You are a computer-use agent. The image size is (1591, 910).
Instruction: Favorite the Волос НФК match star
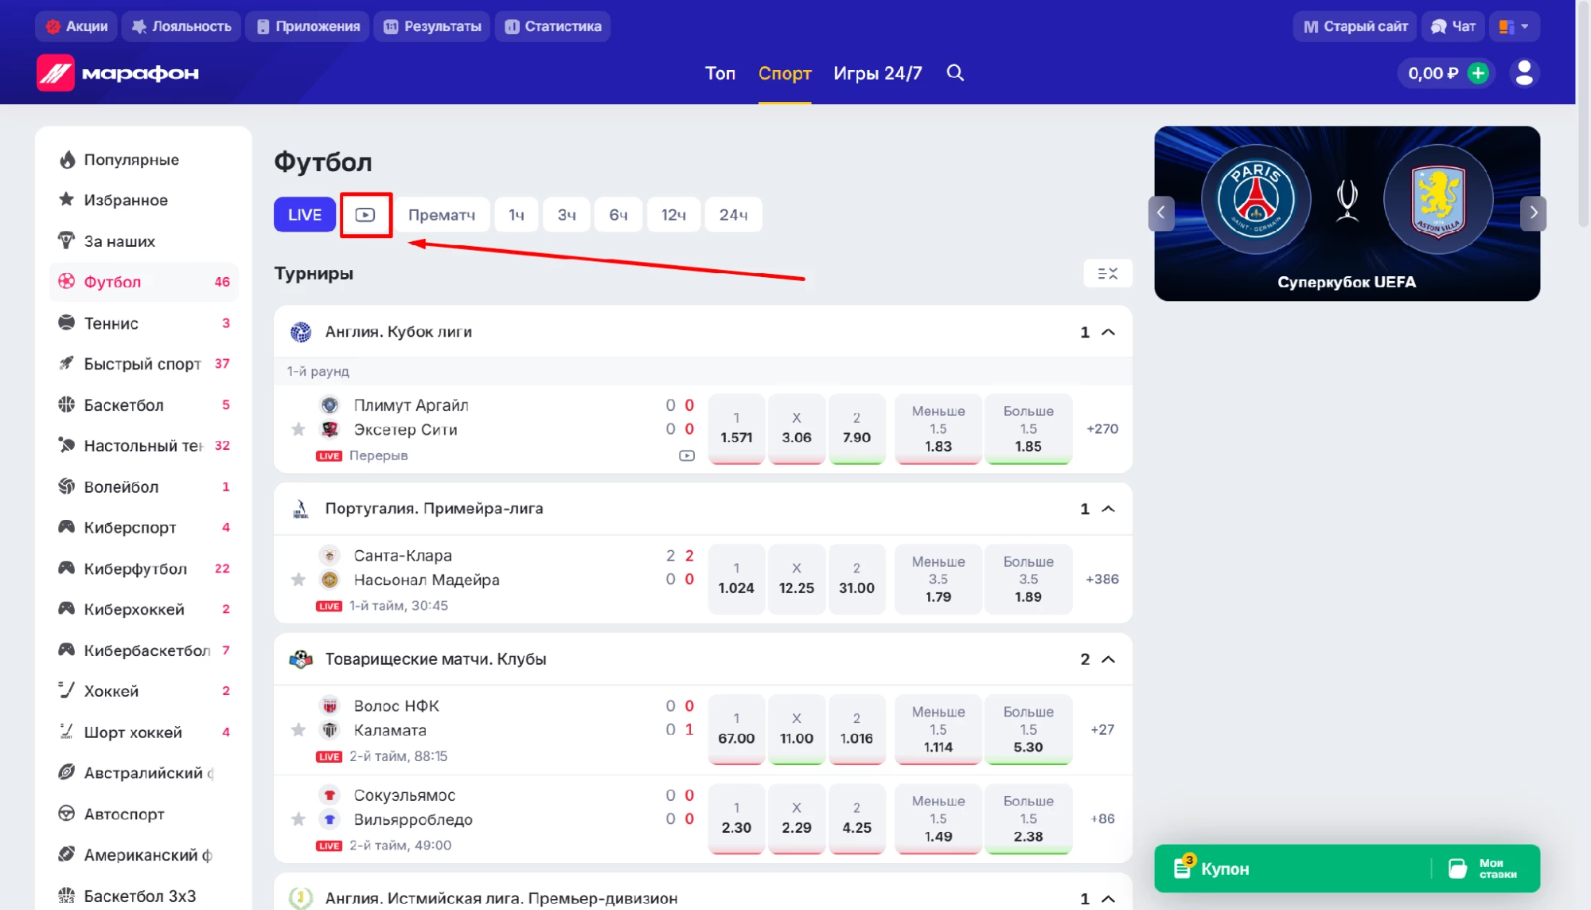coord(298,730)
